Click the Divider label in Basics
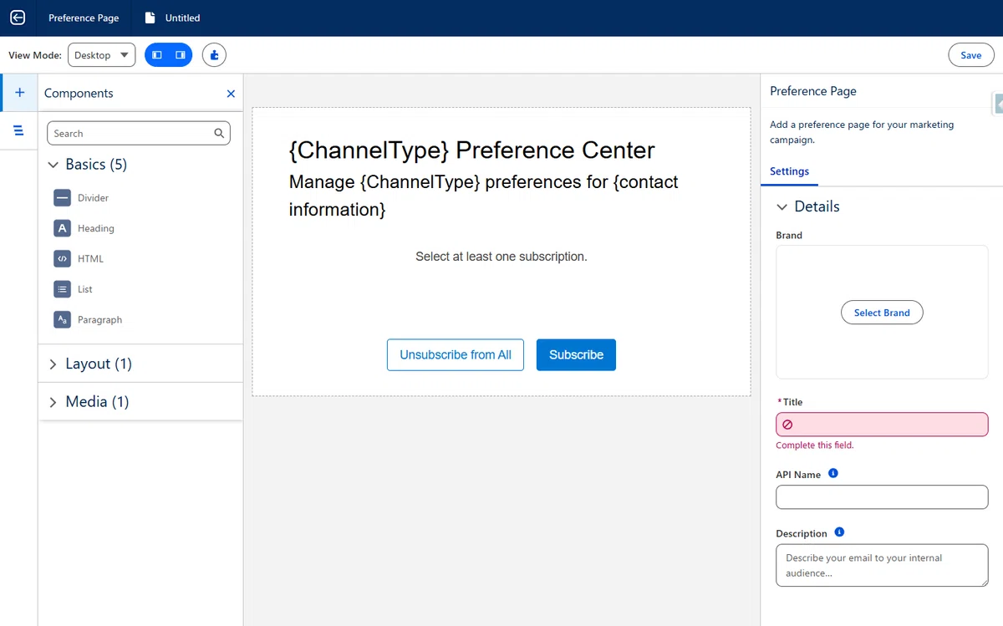1003x626 pixels. pos(94,198)
